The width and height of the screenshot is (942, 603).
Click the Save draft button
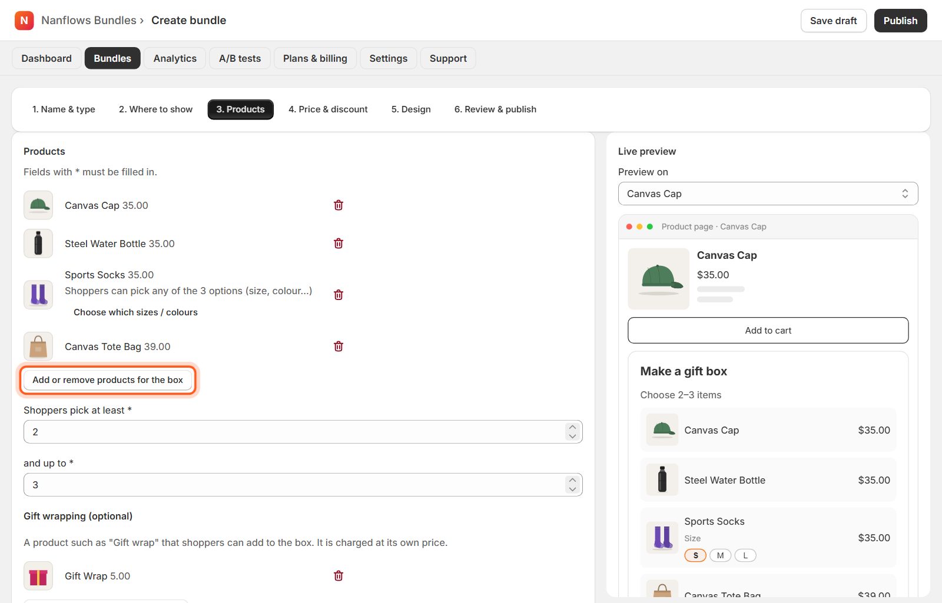pyautogui.click(x=833, y=21)
